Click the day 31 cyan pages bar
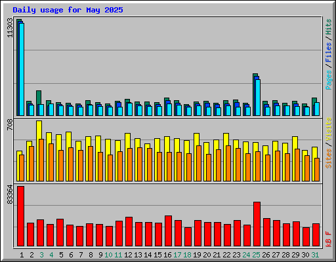The height and width of the screenshot is (262, 336). click(x=317, y=109)
